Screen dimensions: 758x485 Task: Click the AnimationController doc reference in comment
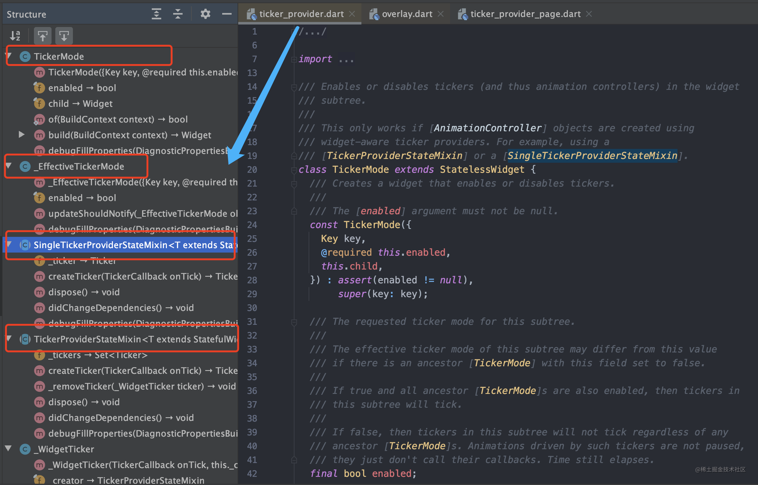[487, 128]
